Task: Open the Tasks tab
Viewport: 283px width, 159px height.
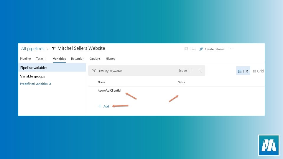Action: click(41, 59)
